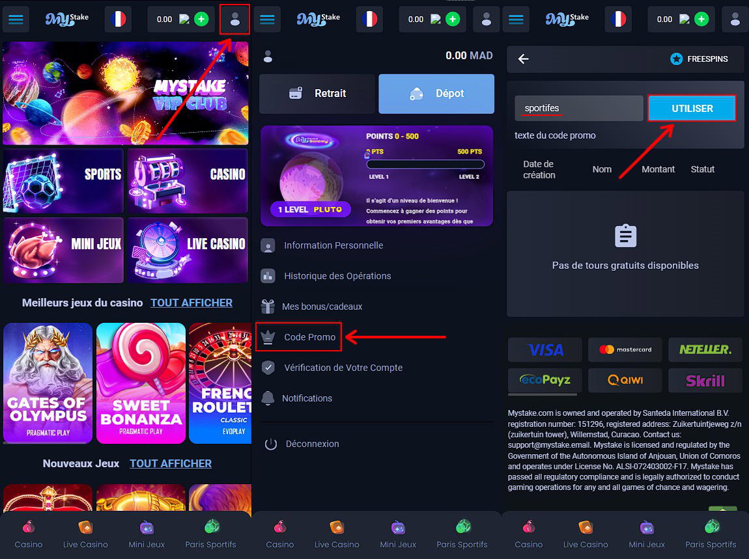The image size is (749, 559).
Task: Click MyStake logo in left panel
Action: (67, 19)
